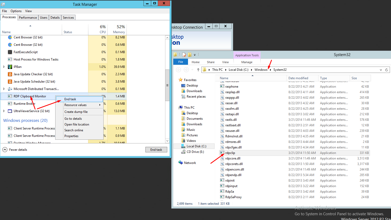
Task: Open the Explorer Share ribbon tab
Action: point(211,62)
